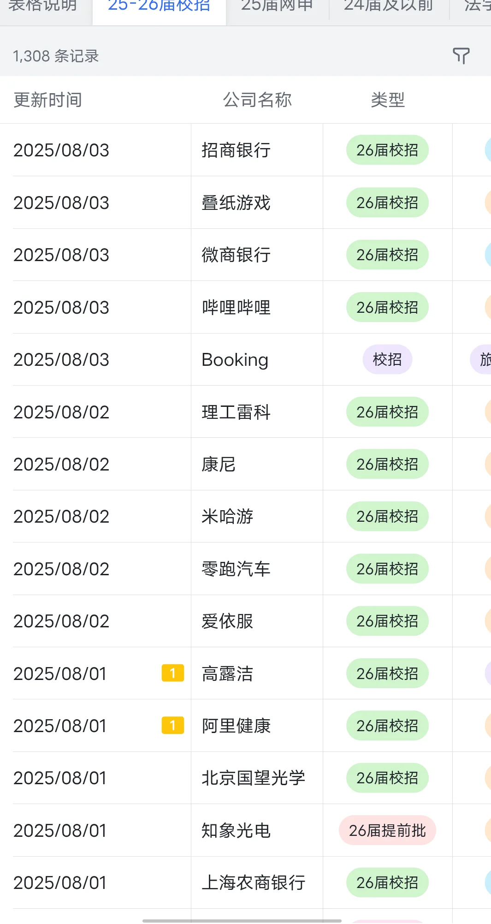Click the date cell in 知象光电 row
This screenshot has width=491, height=924.
(x=95, y=830)
